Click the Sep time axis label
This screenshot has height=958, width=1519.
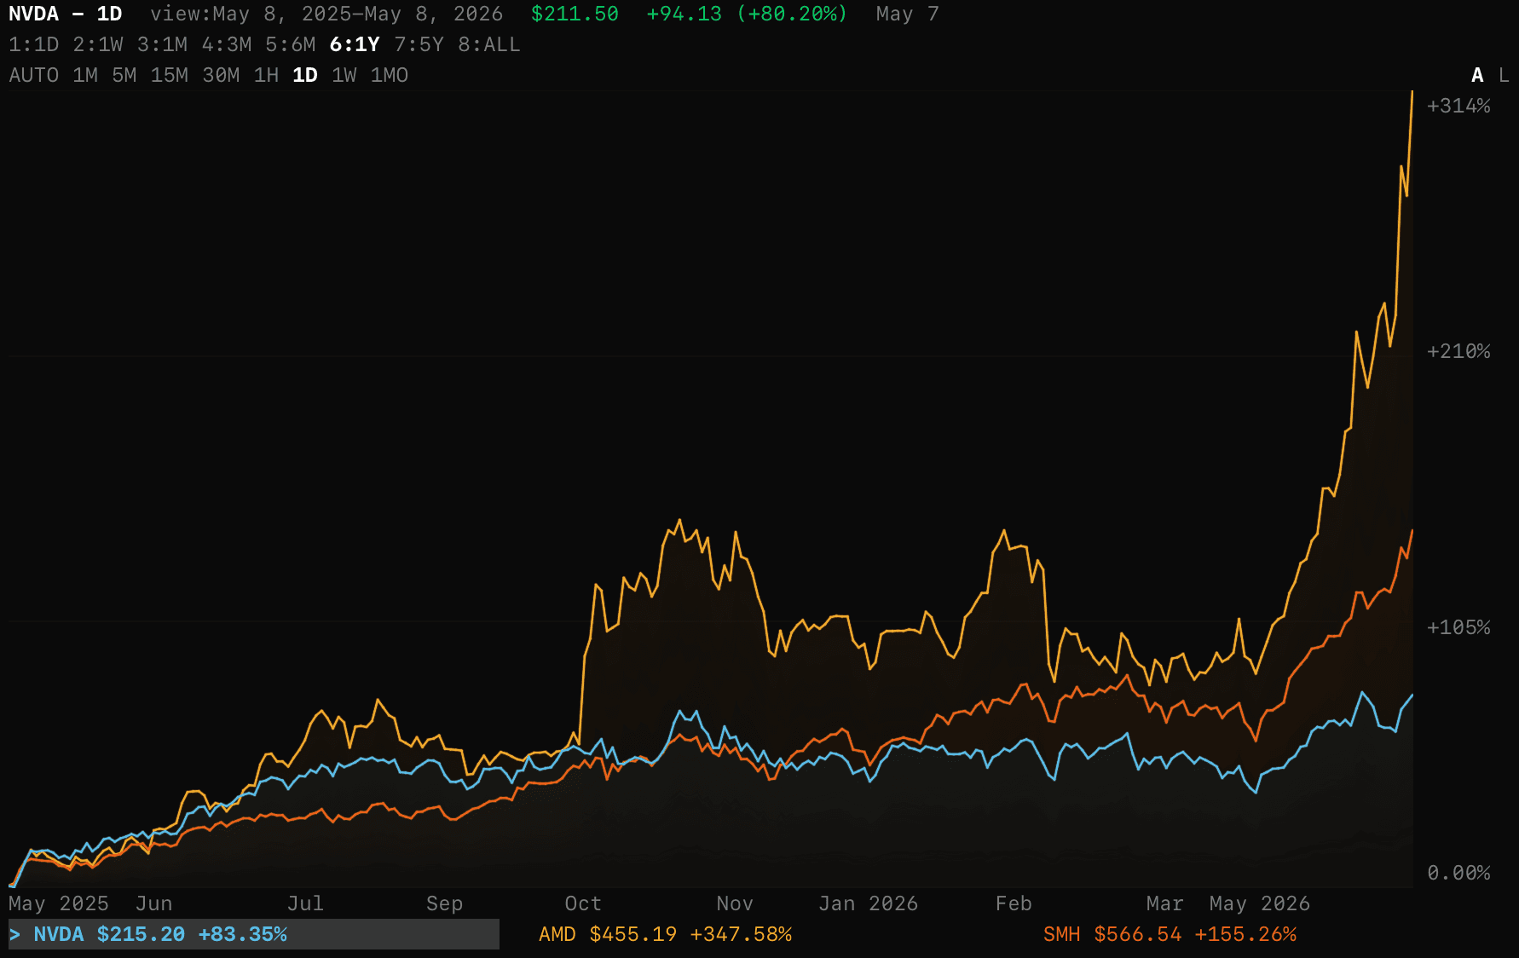445,903
